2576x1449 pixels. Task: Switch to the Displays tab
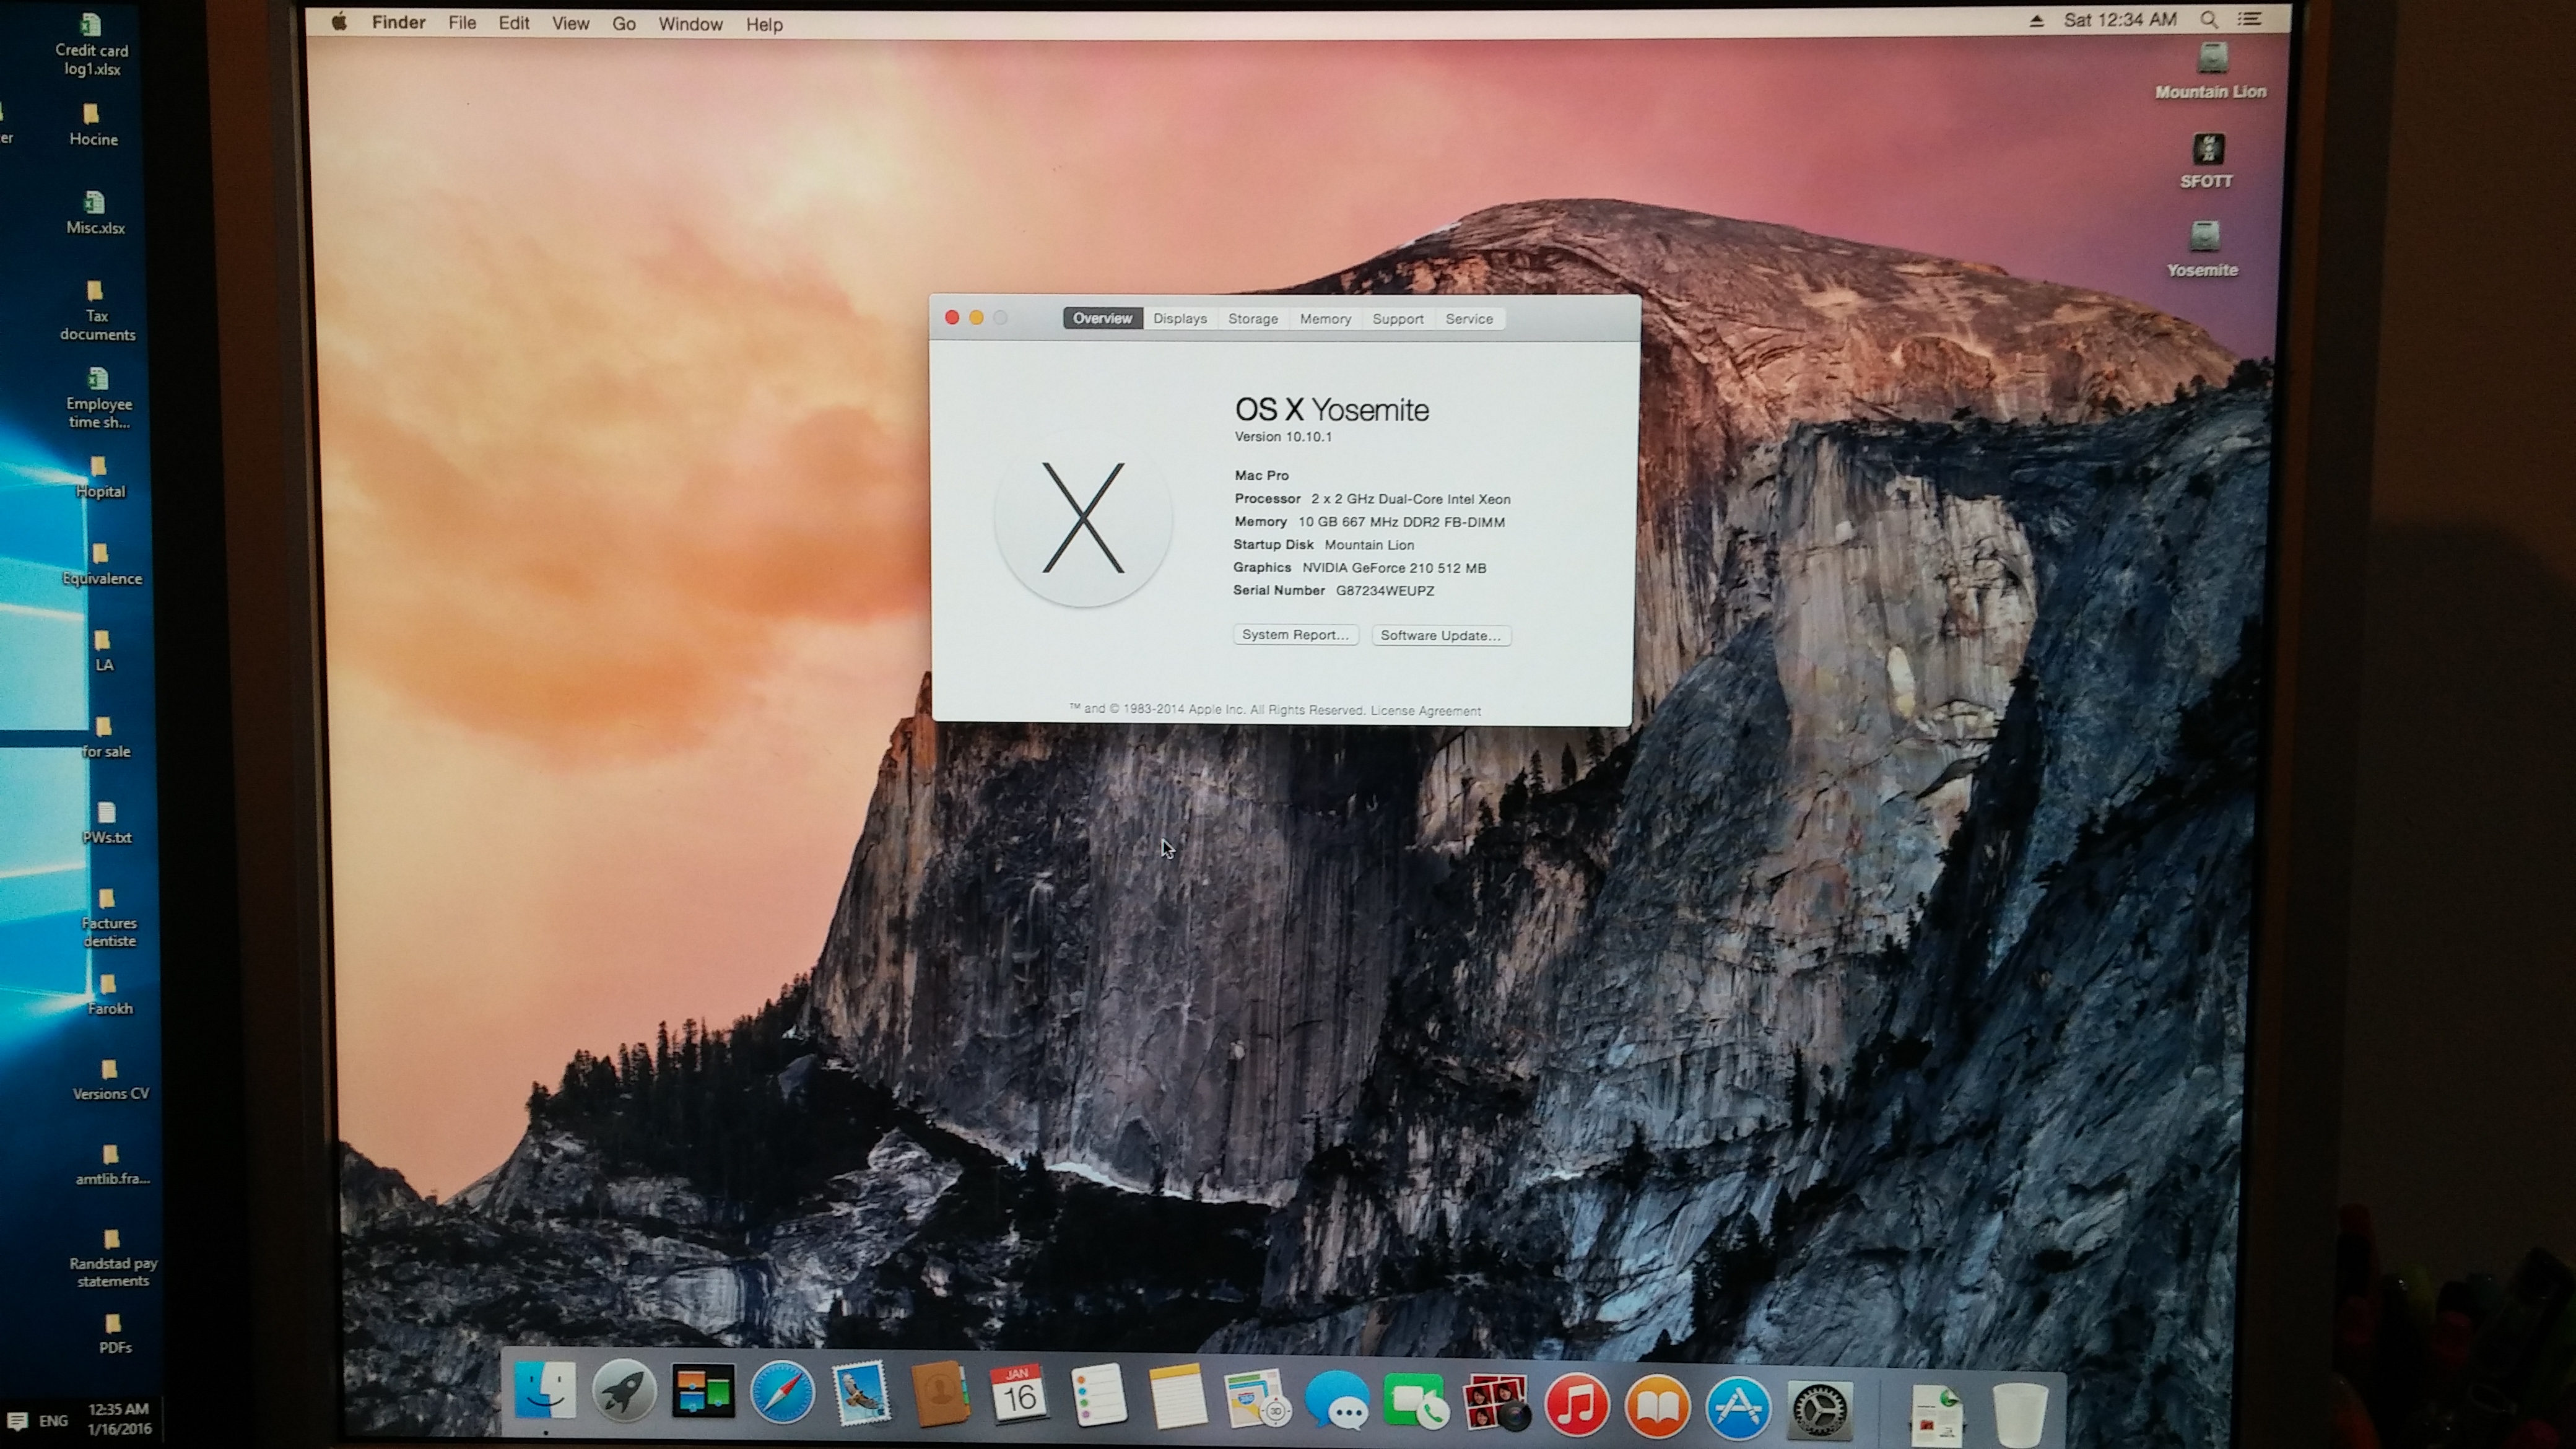1180,319
